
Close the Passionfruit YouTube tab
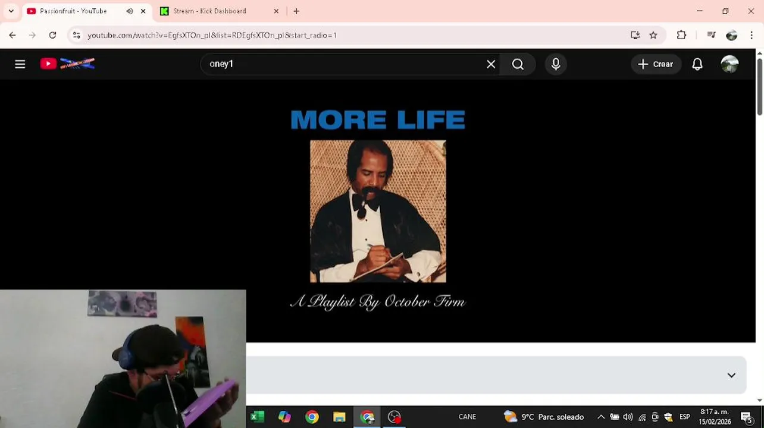coord(143,11)
